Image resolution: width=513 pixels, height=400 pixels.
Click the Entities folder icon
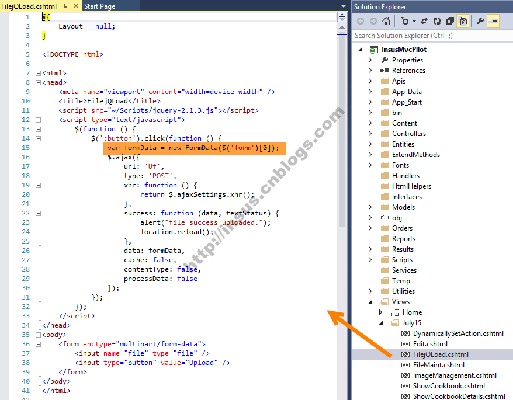(384, 144)
